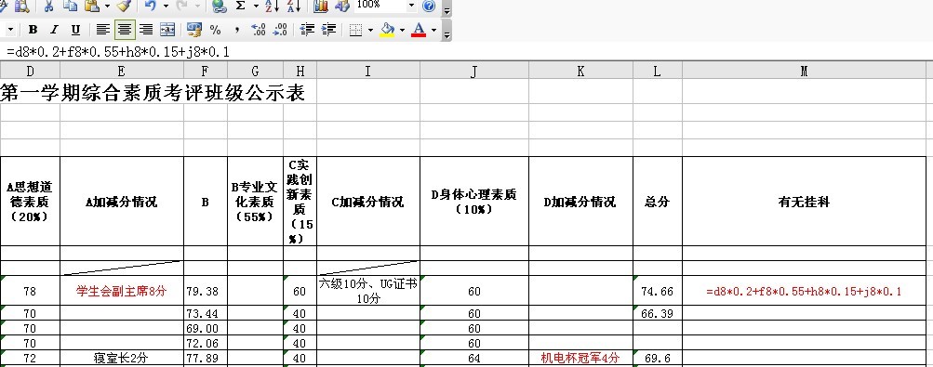Screen dimensions: 933x367
Task: Select cell 学生会副主席8分
Action: (122, 291)
